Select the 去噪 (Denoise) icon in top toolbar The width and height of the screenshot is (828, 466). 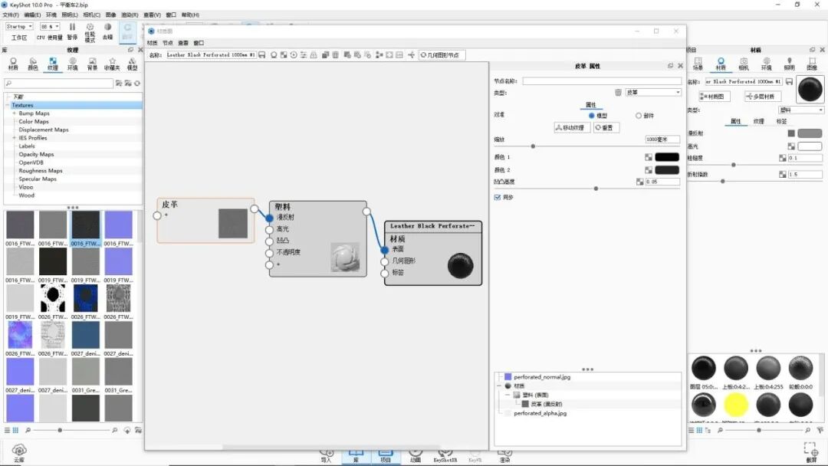[x=107, y=28]
